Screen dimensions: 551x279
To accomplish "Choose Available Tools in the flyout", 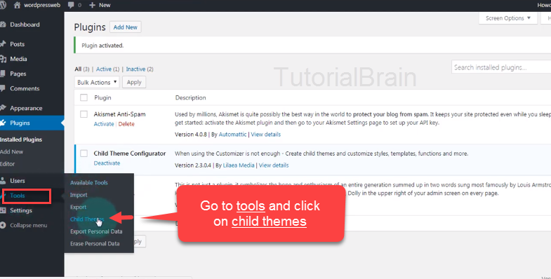I will [x=89, y=182].
